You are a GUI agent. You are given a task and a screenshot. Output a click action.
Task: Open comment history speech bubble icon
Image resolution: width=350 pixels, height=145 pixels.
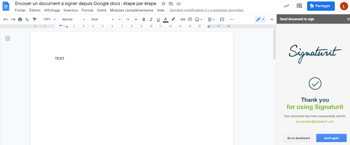coord(299,6)
